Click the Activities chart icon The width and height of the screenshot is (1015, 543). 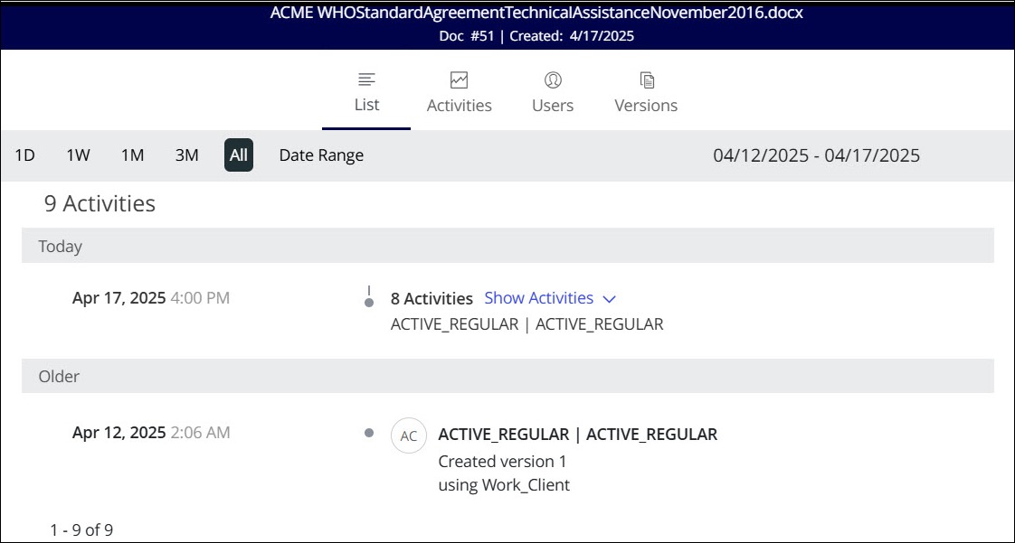pyautogui.click(x=459, y=80)
